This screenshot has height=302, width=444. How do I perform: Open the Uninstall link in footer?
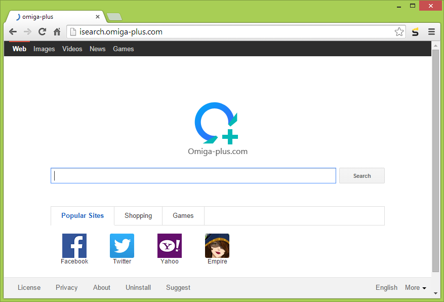pyautogui.click(x=138, y=287)
